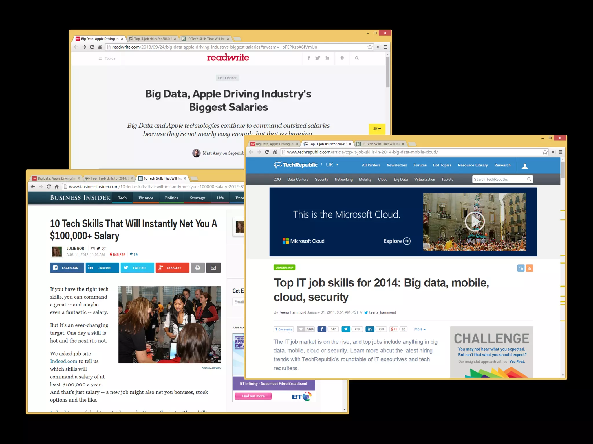This screenshot has height=444, width=593.
Task: Click Find out more on BT ad
Action: point(253,396)
